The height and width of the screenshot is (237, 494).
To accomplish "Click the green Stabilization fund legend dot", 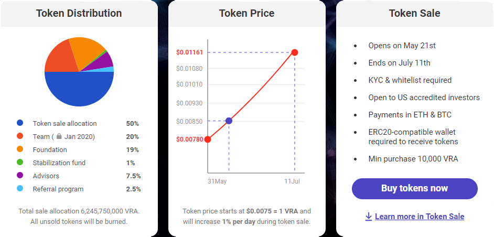I will pyautogui.click(x=20, y=163).
